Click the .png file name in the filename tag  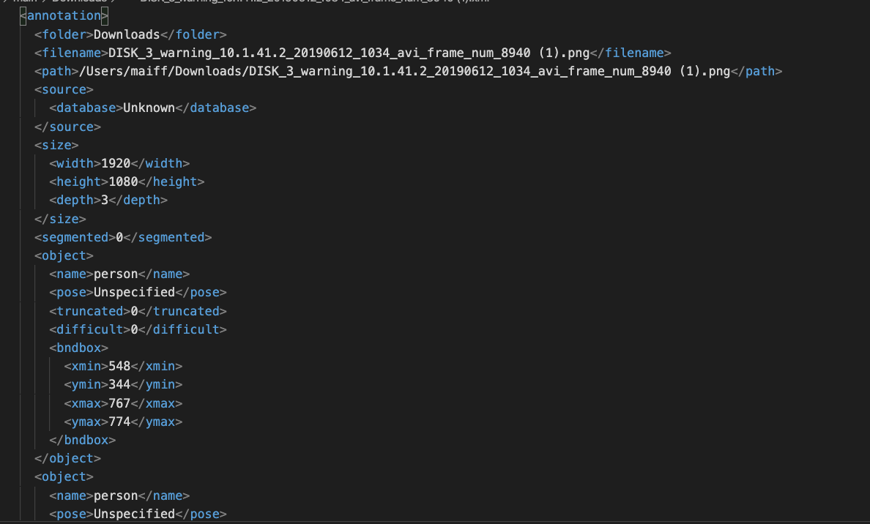coord(349,53)
